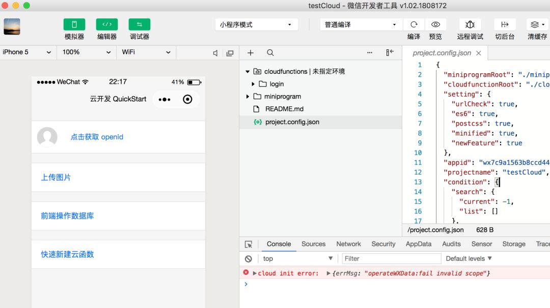Select project.config.json in file tree
This screenshot has height=308, width=550.
[x=321, y=122]
